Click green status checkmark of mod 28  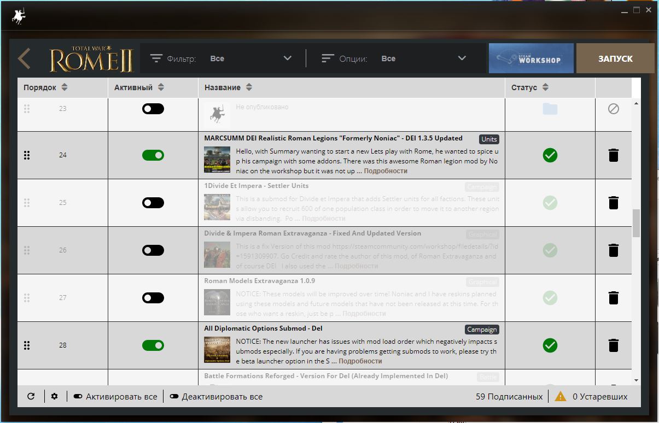550,345
